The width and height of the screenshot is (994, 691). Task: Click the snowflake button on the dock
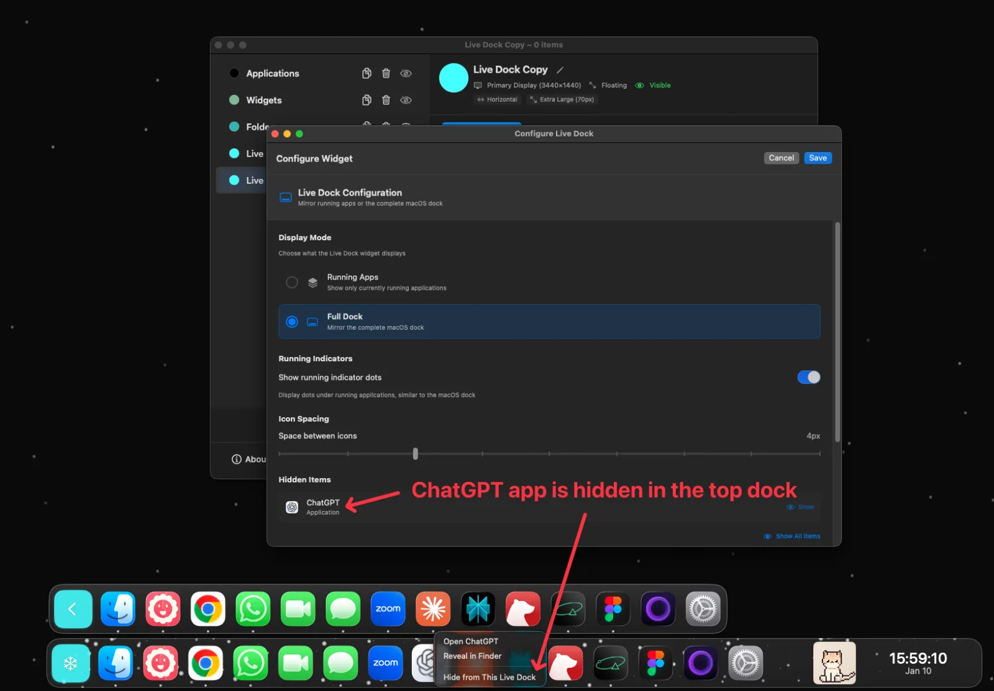coord(70,664)
